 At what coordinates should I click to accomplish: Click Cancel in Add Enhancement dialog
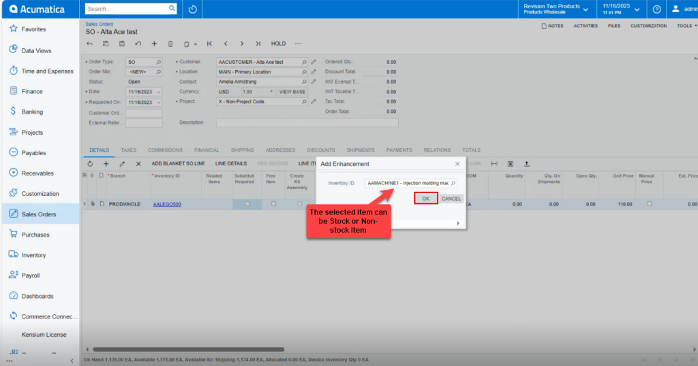point(451,199)
